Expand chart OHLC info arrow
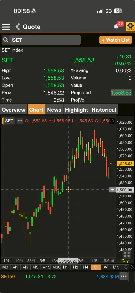 point(113,121)
